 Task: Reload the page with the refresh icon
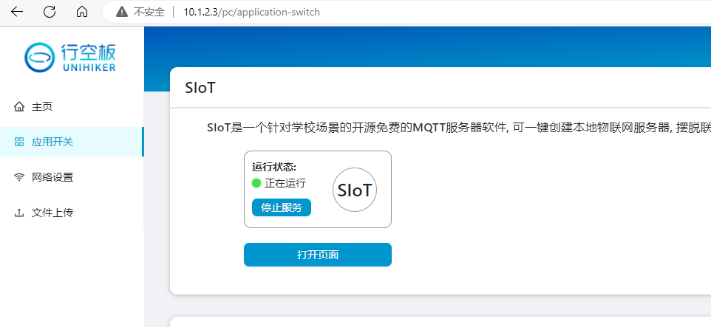(50, 12)
